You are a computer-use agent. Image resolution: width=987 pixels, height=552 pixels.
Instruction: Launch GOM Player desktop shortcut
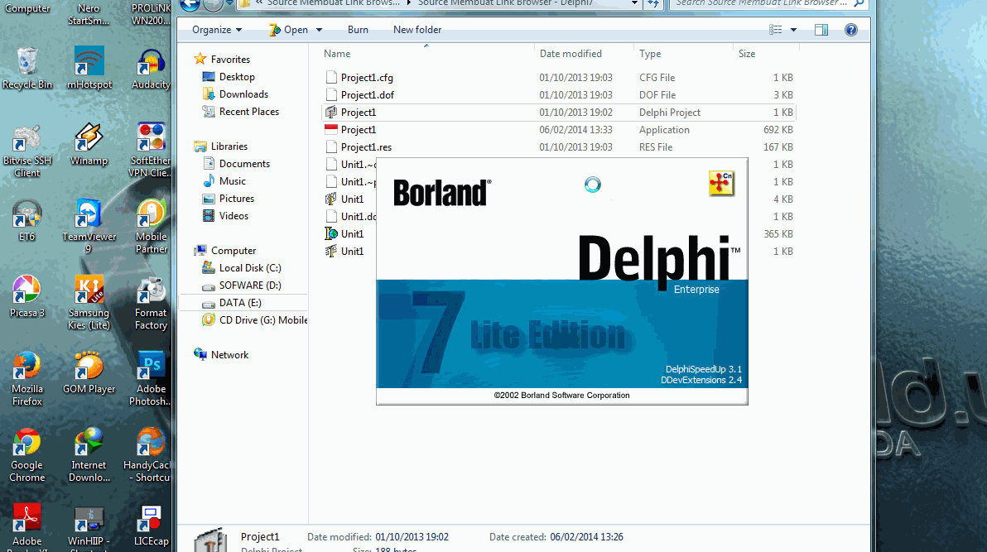(x=89, y=372)
